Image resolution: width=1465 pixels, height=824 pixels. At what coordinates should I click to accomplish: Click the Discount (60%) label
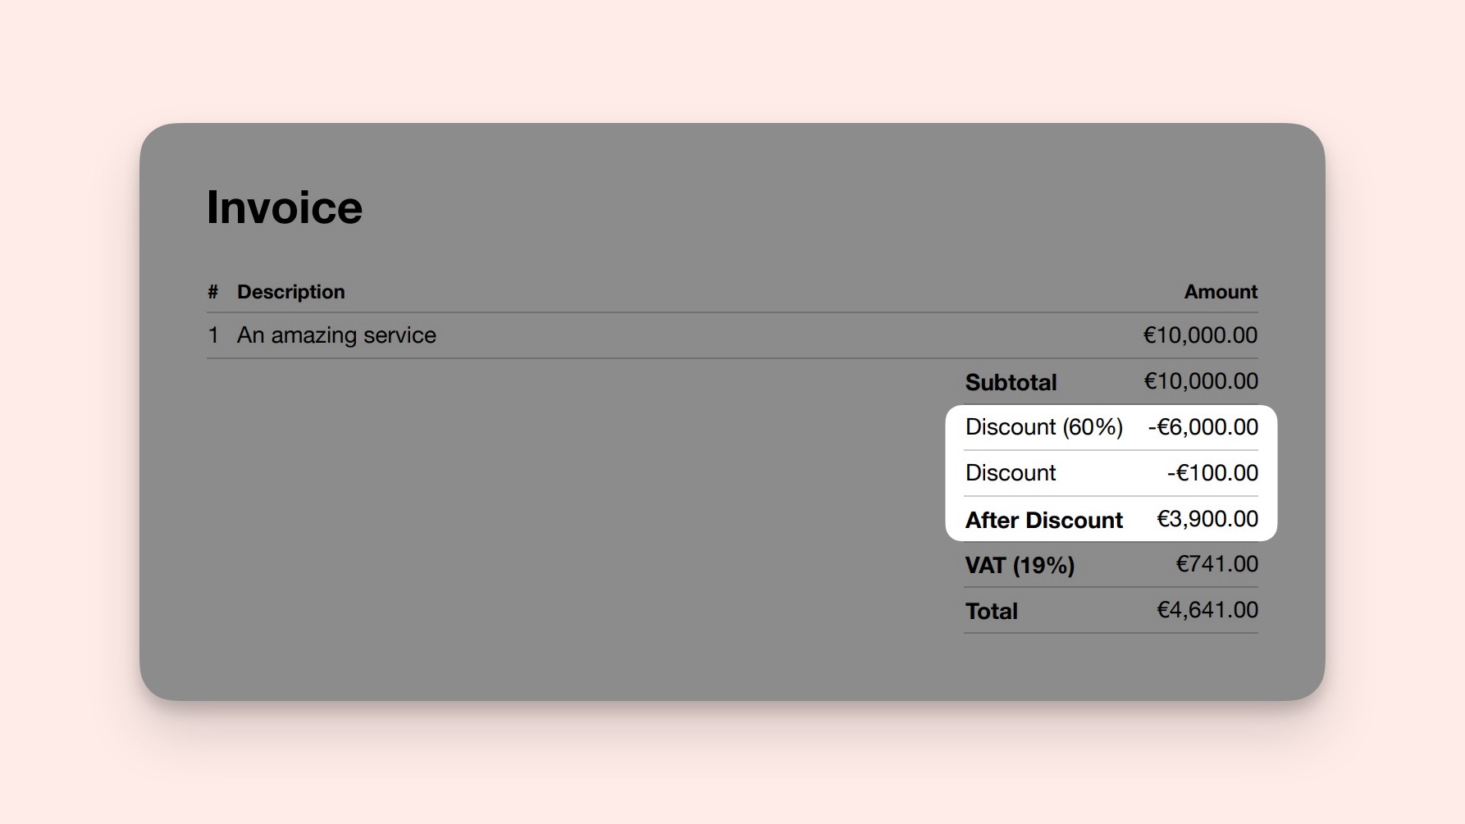coord(1045,427)
